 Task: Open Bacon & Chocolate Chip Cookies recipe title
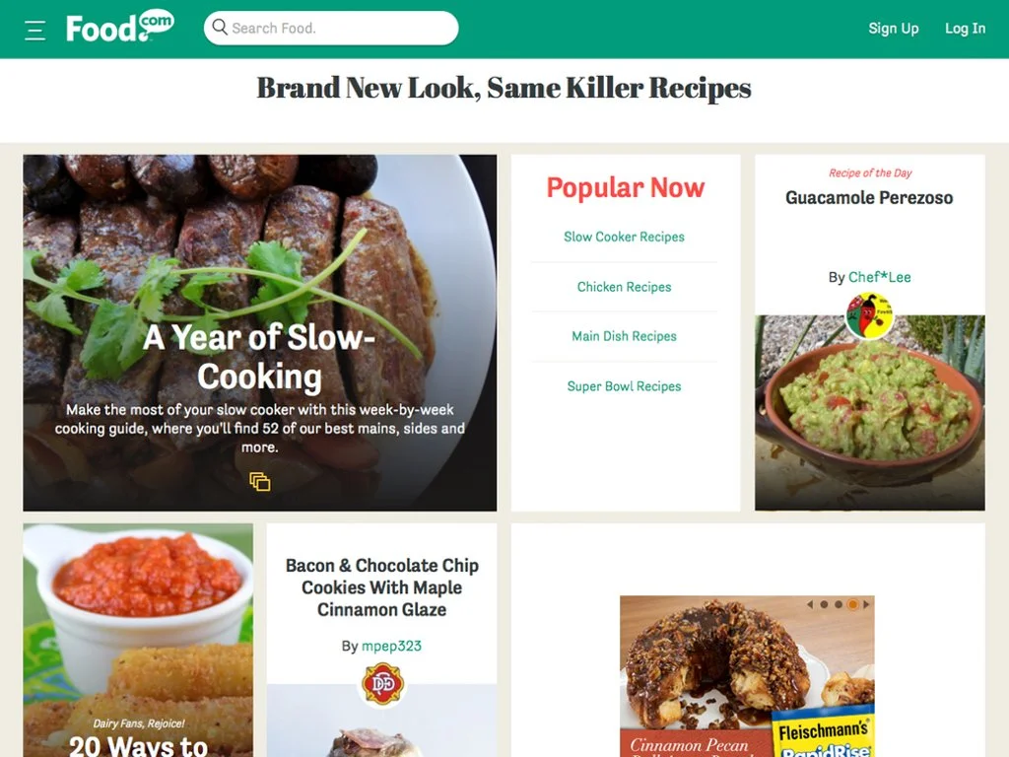click(x=382, y=587)
